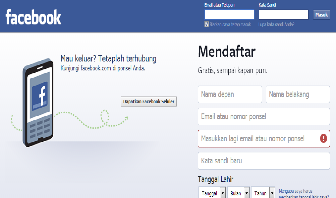Toggle the 'Biarkan saya tetap masuk' checkbox
The image size is (336, 198).
pos(206,24)
